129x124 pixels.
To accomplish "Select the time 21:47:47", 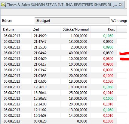I will (x=40, y=42).
